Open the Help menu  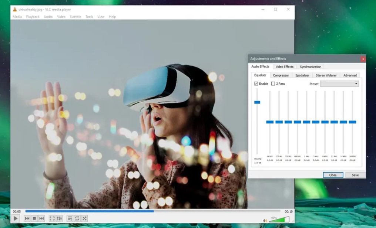coord(112,17)
